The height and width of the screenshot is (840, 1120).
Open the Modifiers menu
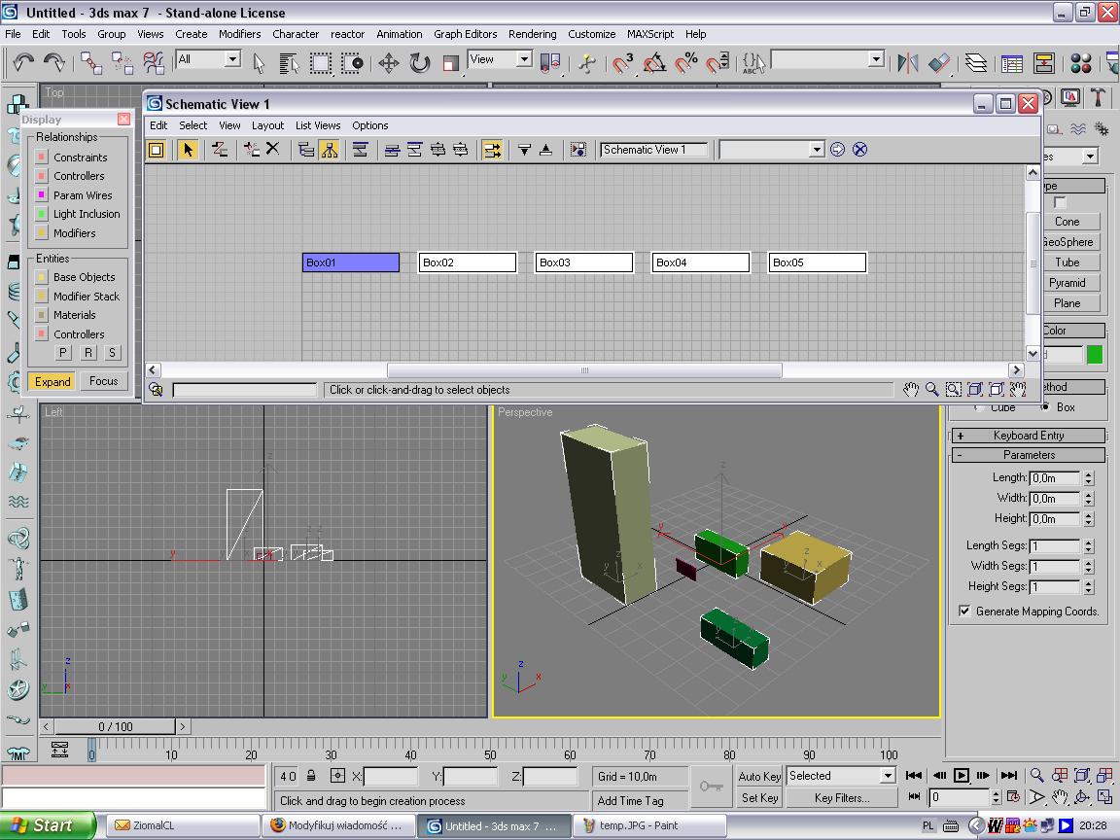click(239, 34)
